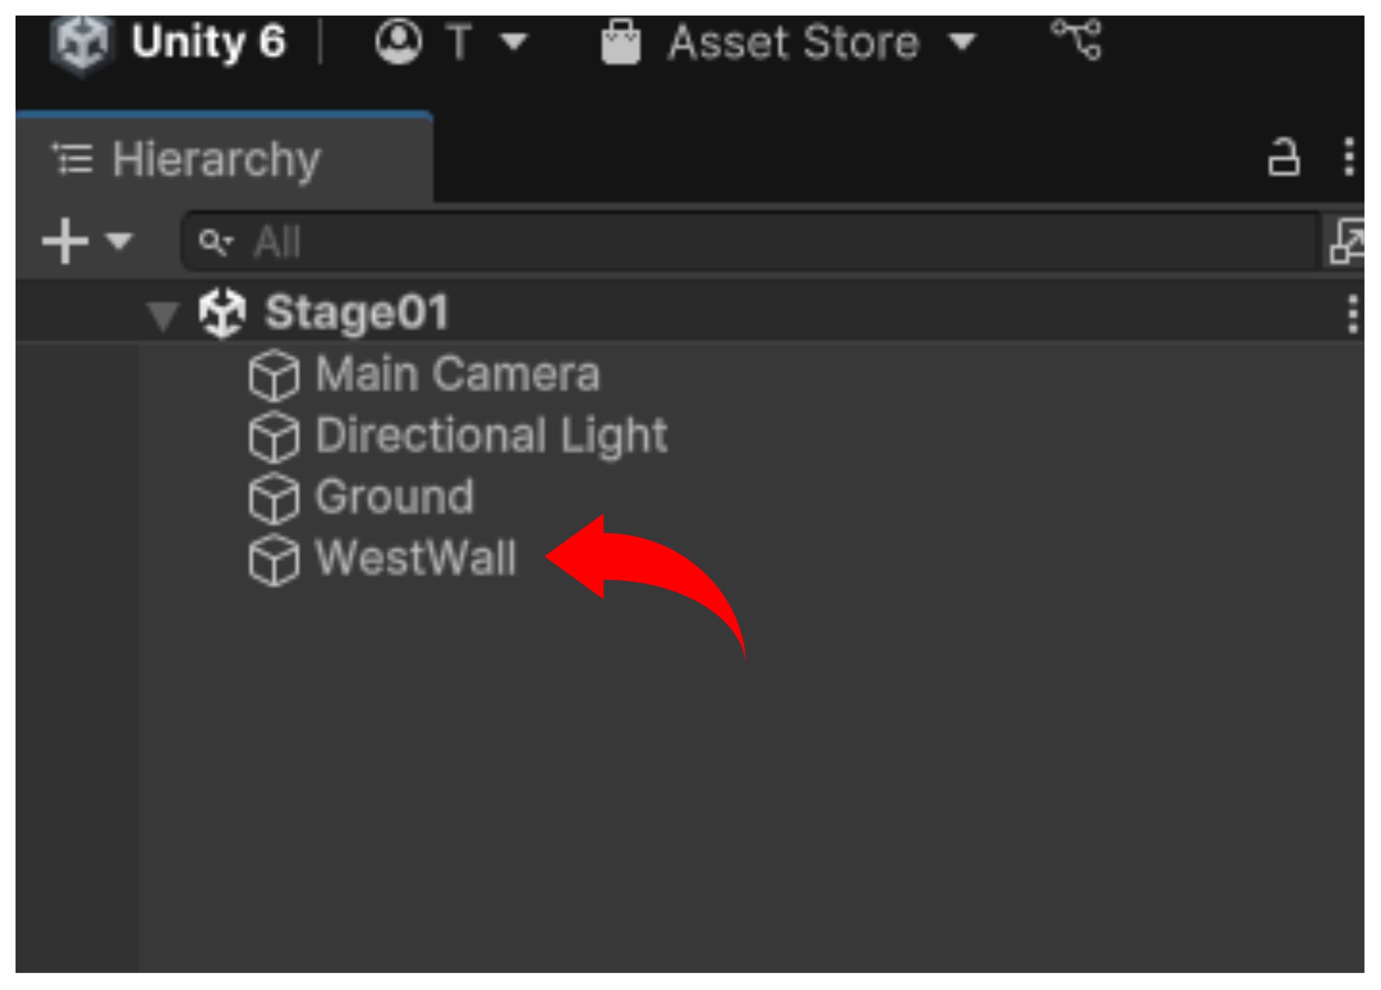
Task: Click the Asset Store shopping bag icon
Action: pos(621,42)
